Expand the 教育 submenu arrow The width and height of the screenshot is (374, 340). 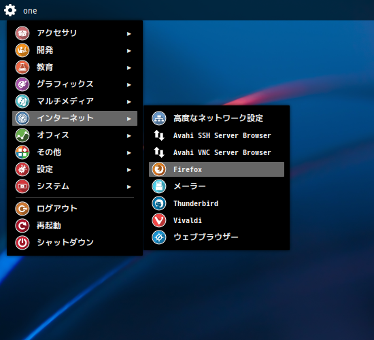(129, 68)
